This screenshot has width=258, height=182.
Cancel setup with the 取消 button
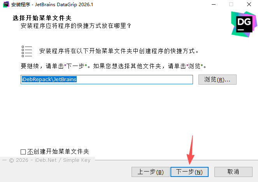tap(233, 172)
